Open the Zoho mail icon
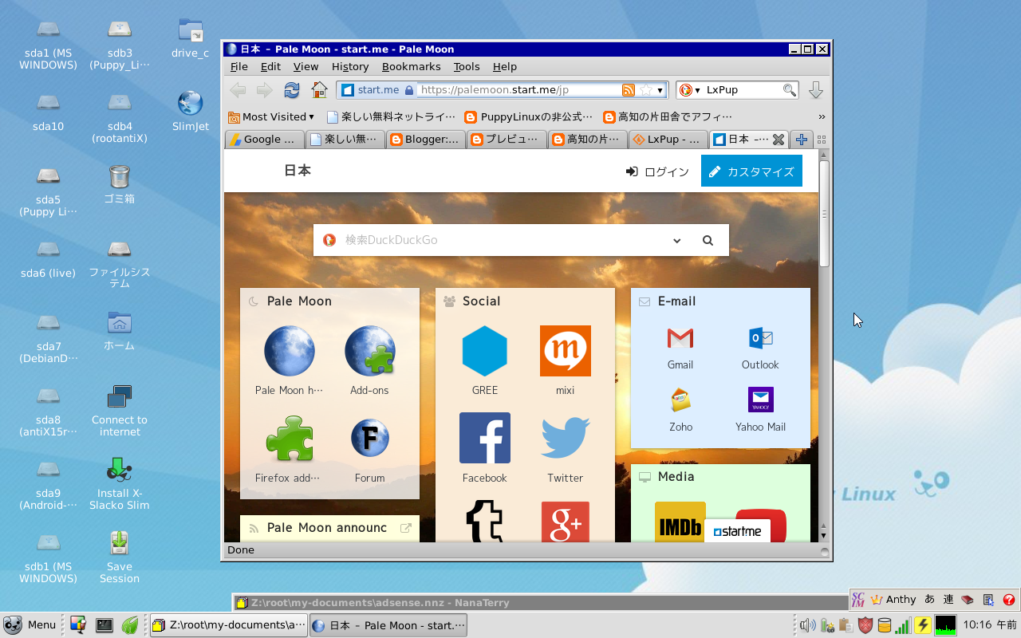The width and height of the screenshot is (1021, 638). [x=680, y=400]
